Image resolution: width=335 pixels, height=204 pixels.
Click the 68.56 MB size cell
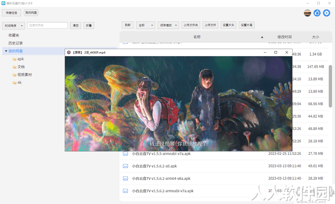tap(316, 104)
